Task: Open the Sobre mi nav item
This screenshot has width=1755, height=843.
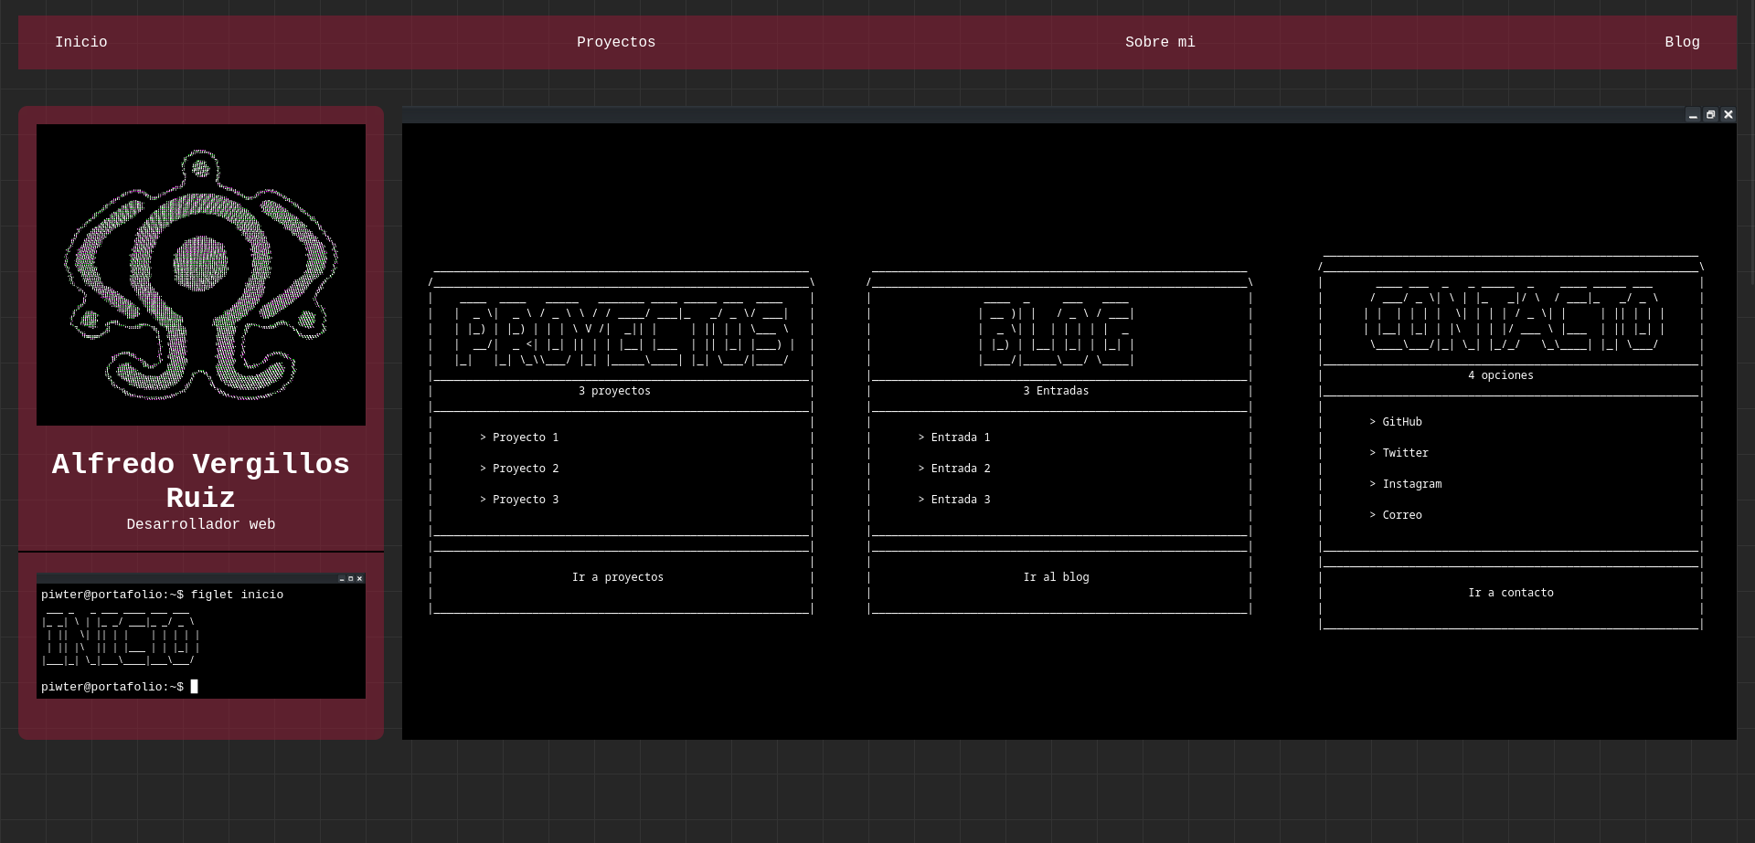Action: pyautogui.click(x=1159, y=42)
